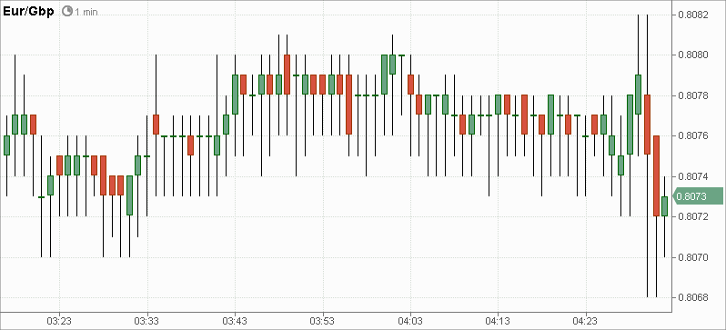726x330 pixels.
Task: Click the 0.8068 price axis label
Action: coord(692,297)
